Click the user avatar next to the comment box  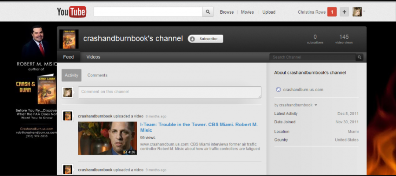tap(68, 92)
